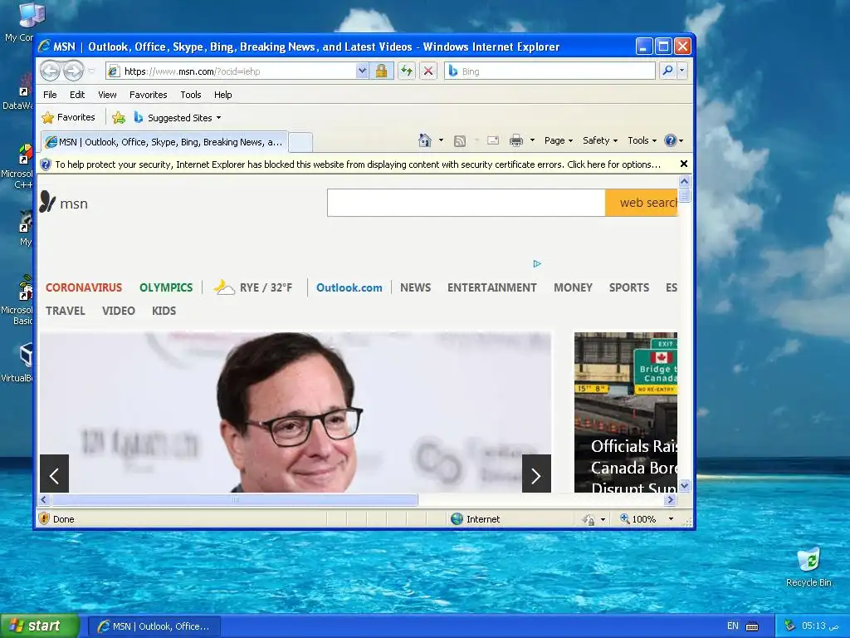Click the magnifier search button
Screen dimensions: 850x638
[x=668, y=71]
